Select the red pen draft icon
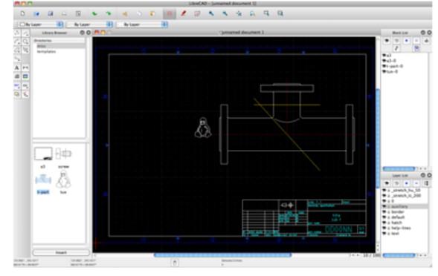Viewport: 438px width, 276px height. click(183, 13)
